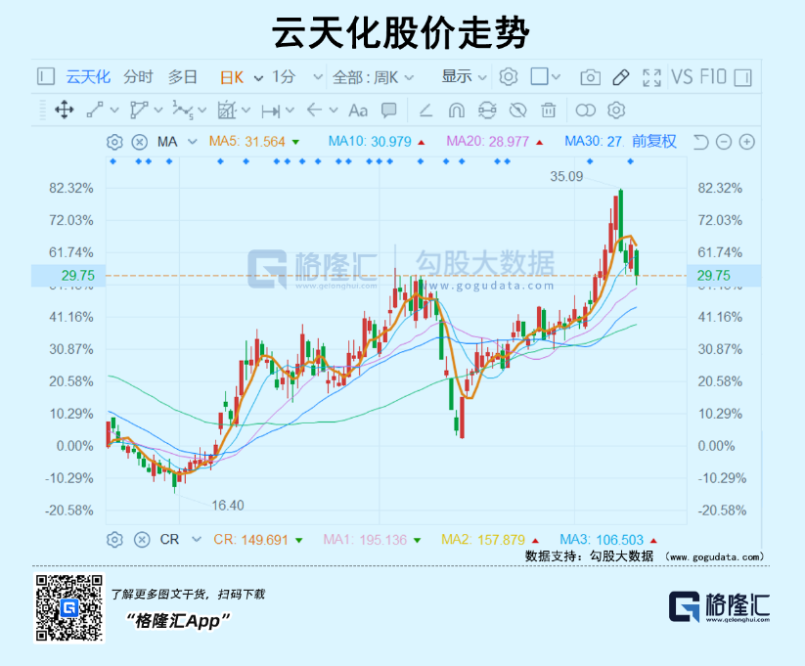Click the 29.75 price label on right axis
The width and height of the screenshot is (805, 666).
[715, 276]
